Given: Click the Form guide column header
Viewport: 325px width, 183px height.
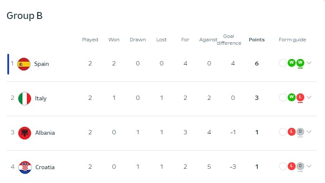Looking at the screenshot, I should point(292,40).
